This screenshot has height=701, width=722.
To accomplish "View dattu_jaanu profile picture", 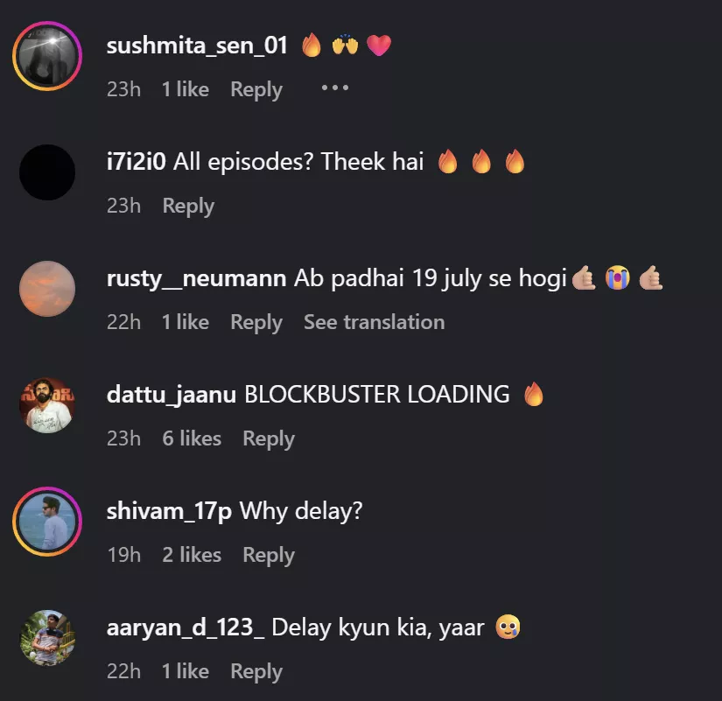I will point(47,405).
